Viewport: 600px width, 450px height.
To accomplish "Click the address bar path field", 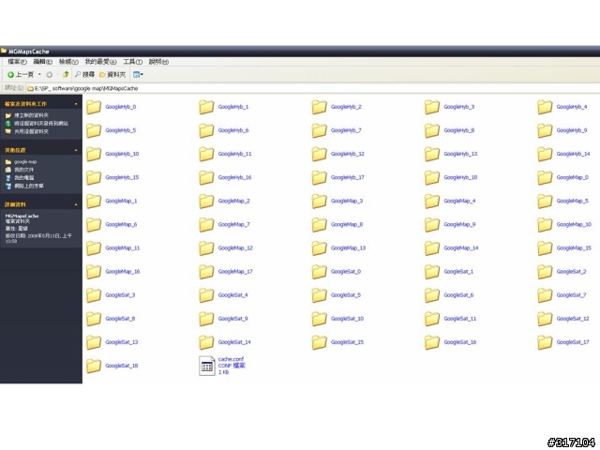I will [312, 88].
